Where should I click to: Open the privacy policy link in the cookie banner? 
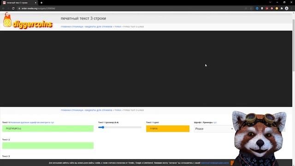[215, 163]
